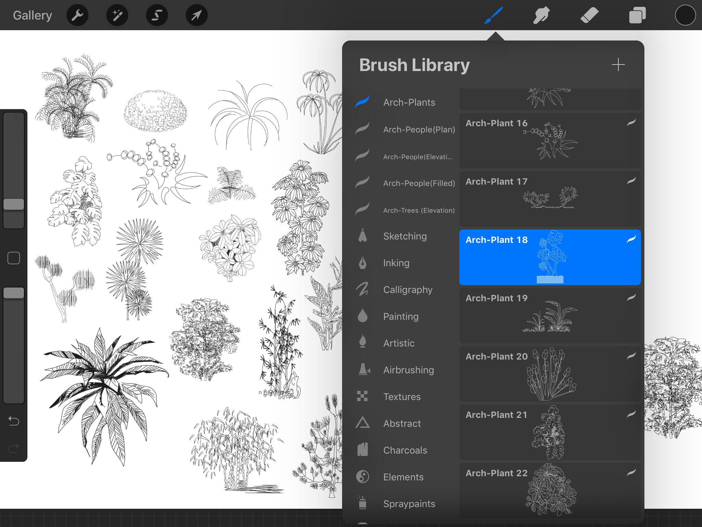The height and width of the screenshot is (527, 702).
Task: Return to Gallery
Action: pos(33,15)
